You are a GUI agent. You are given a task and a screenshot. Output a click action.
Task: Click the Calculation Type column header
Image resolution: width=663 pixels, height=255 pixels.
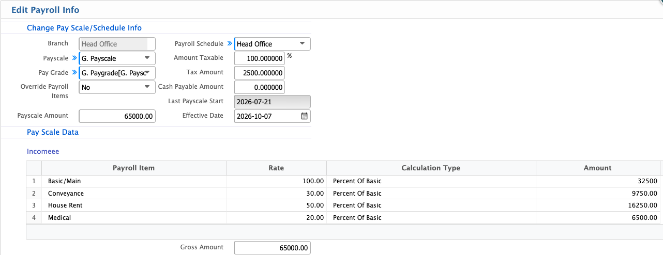tap(431, 168)
